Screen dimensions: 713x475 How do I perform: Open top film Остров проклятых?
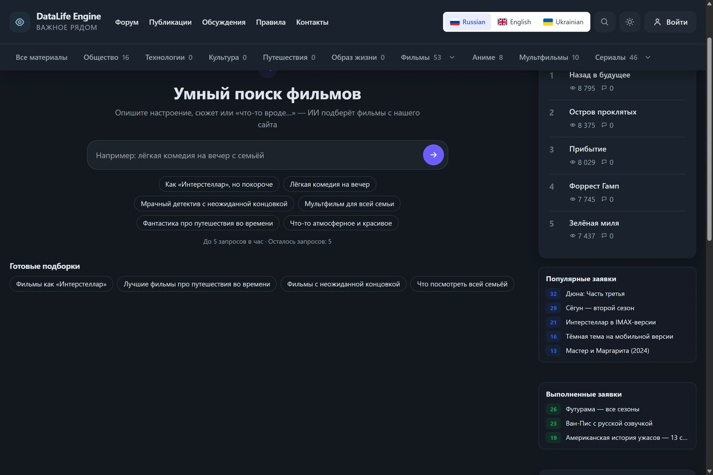point(602,112)
